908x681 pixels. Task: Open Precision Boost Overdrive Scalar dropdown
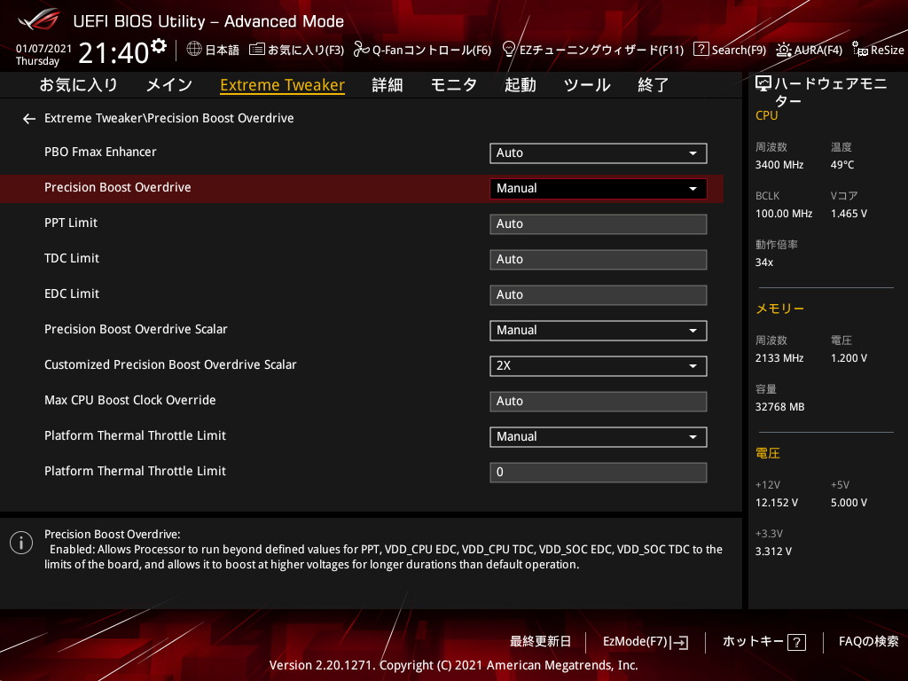[599, 330]
